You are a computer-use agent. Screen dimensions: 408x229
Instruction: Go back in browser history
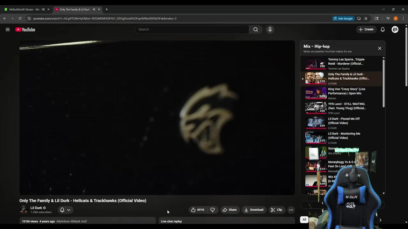tap(5, 18)
